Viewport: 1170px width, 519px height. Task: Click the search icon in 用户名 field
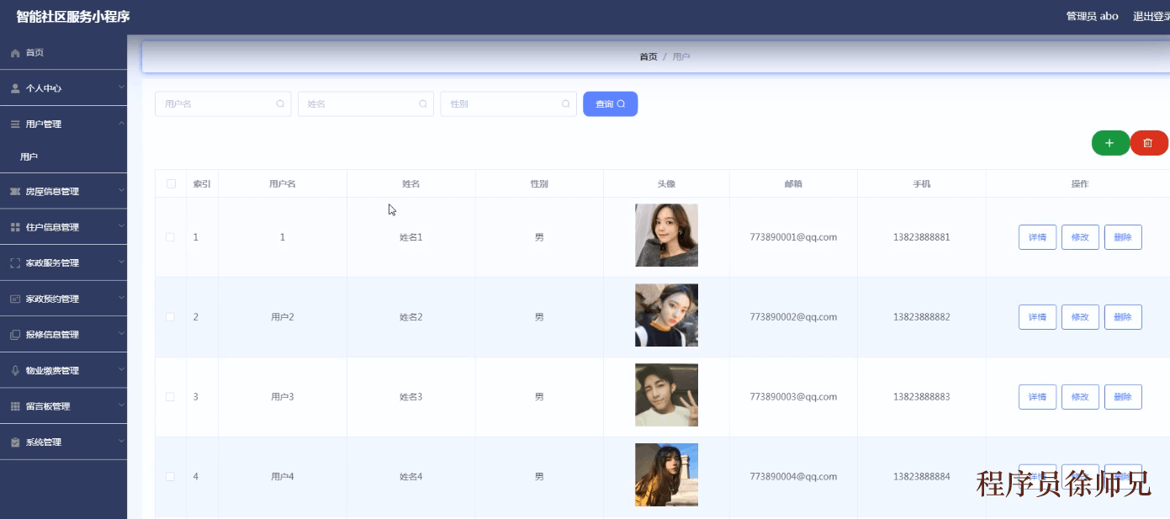(x=280, y=104)
